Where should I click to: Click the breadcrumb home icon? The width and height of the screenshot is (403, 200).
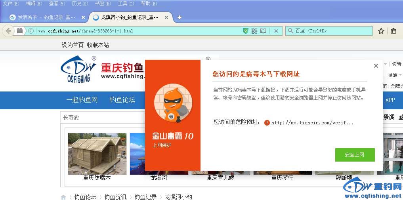click(x=63, y=197)
